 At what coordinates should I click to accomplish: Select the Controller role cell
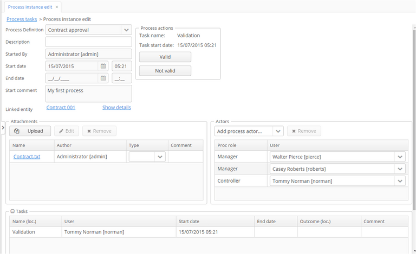(x=241, y=181)
